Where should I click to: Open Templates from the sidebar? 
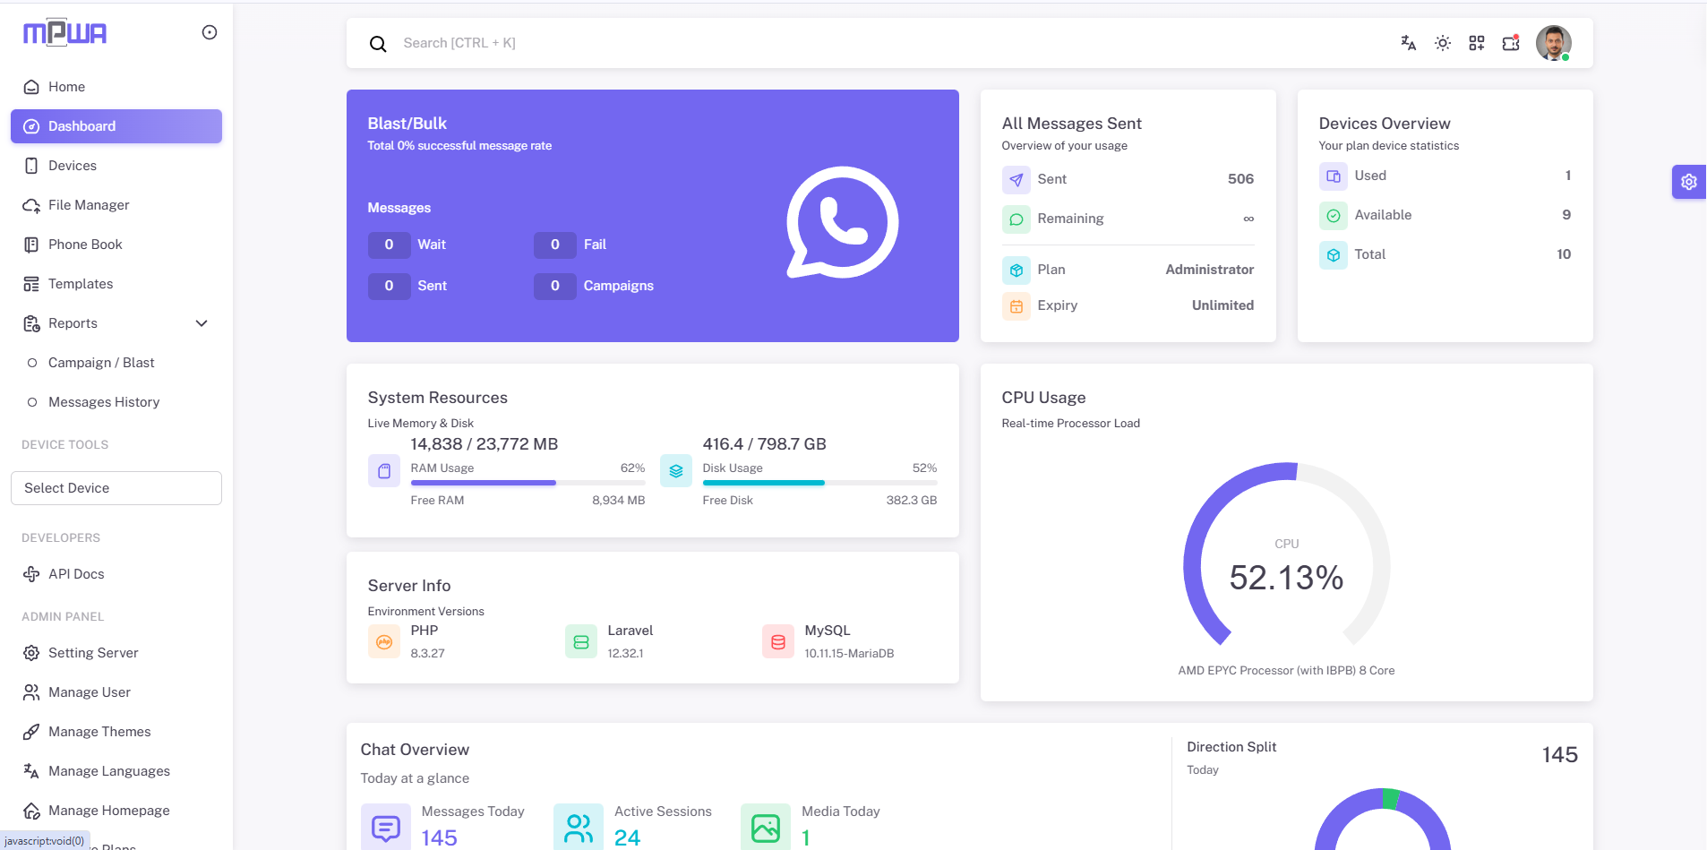click(80, 284)
